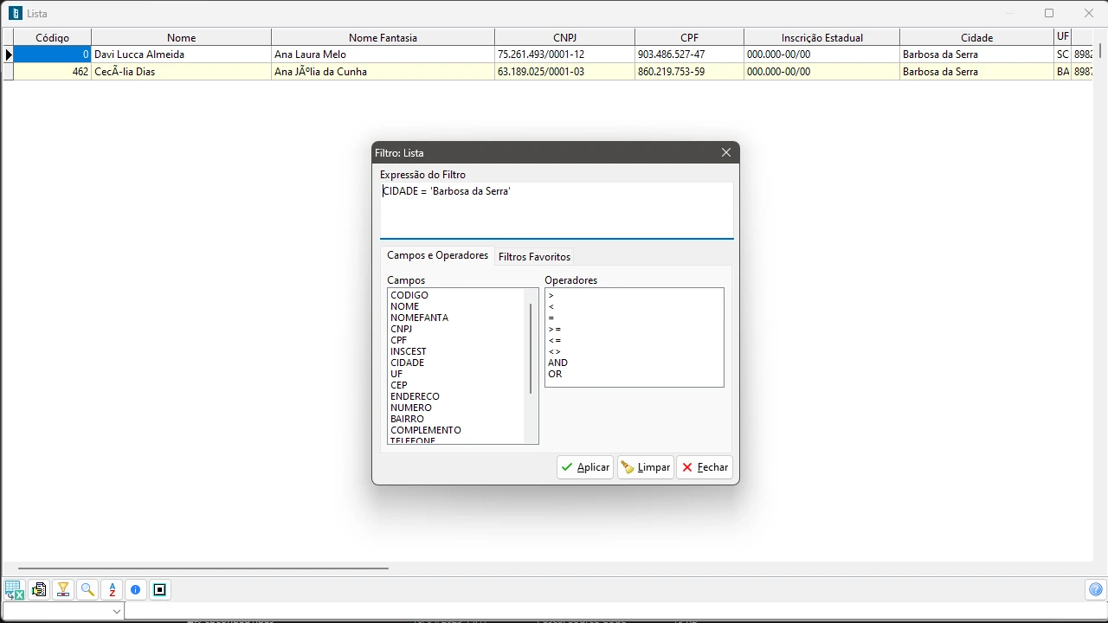Click the UF column header
Viewport: 1108px width, 623px height.
point(1063,36)
